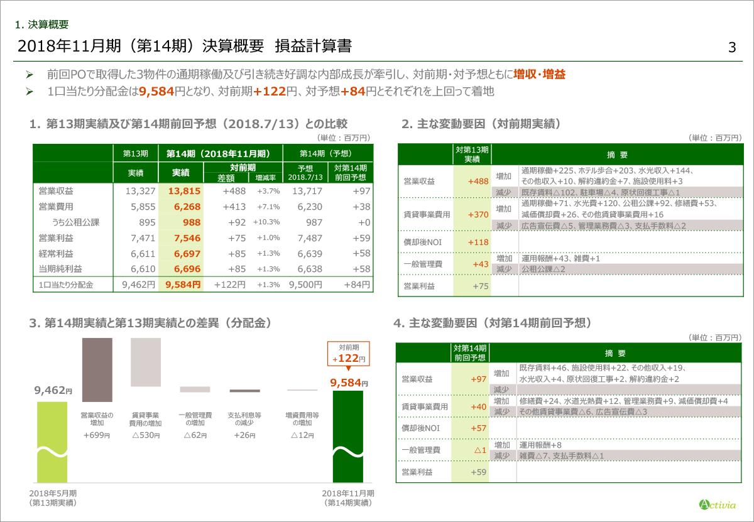Click the 第14期（2018年11月期）table column header
Viewport: 754px width, 522px height.
pos(218,153)
